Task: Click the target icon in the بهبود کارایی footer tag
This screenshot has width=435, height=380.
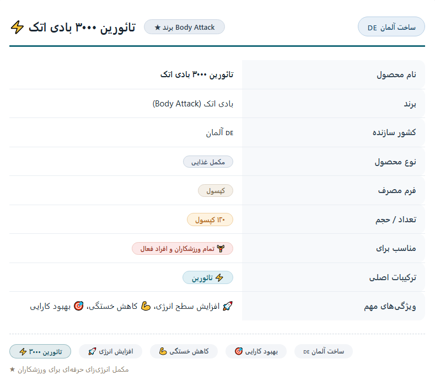Action: [x=239, y=351]
